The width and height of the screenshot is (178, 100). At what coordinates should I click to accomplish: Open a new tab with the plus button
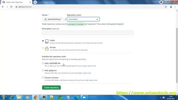[x=35, y=2]
